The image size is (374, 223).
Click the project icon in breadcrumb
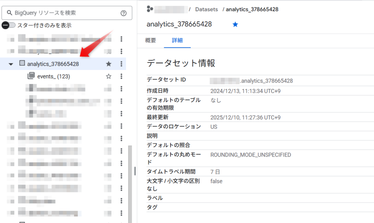click(x=149, y=9)
